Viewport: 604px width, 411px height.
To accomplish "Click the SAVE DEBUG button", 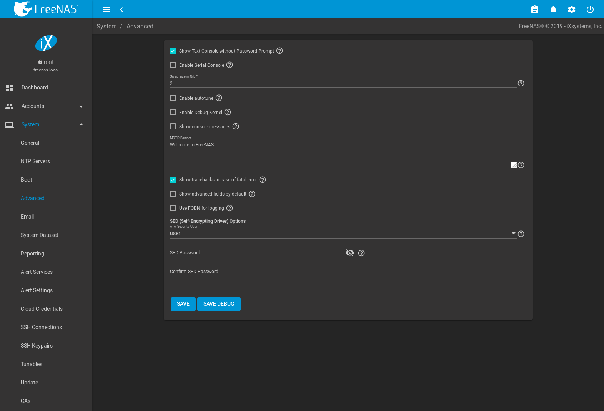I will tap(219, 304).
